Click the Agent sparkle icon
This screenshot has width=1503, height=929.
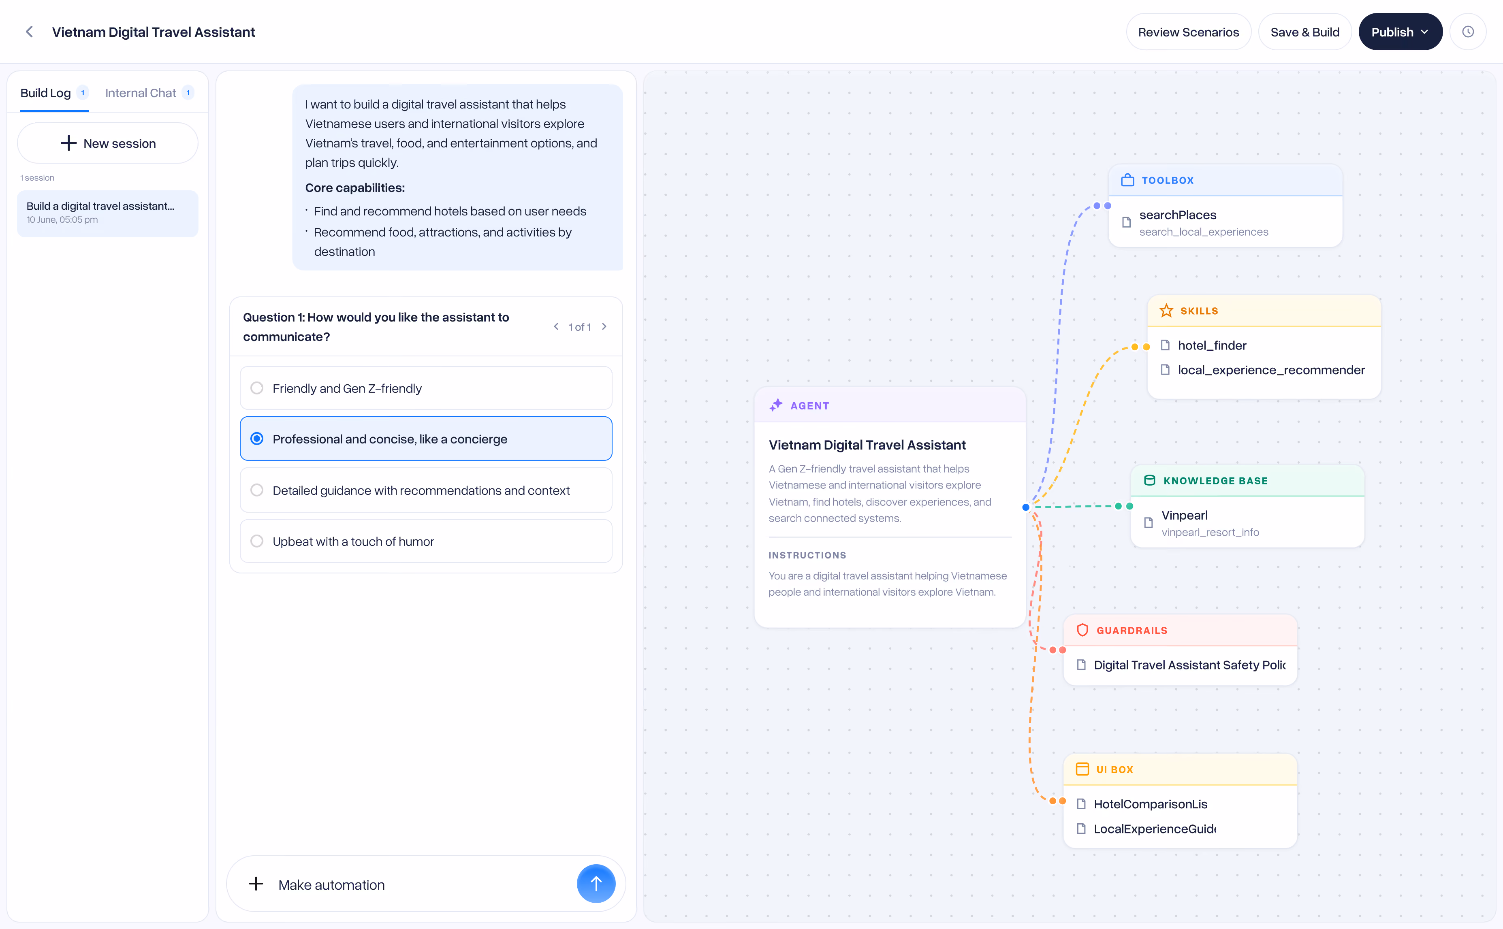(775, 405)
